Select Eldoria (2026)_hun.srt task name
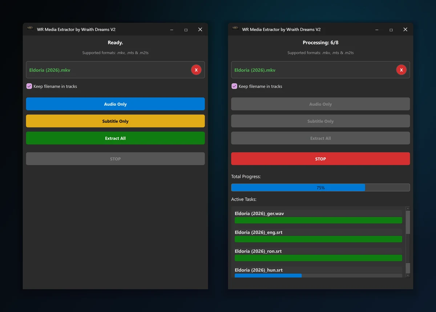Screen dimensions: 436x312 point(259,270)
